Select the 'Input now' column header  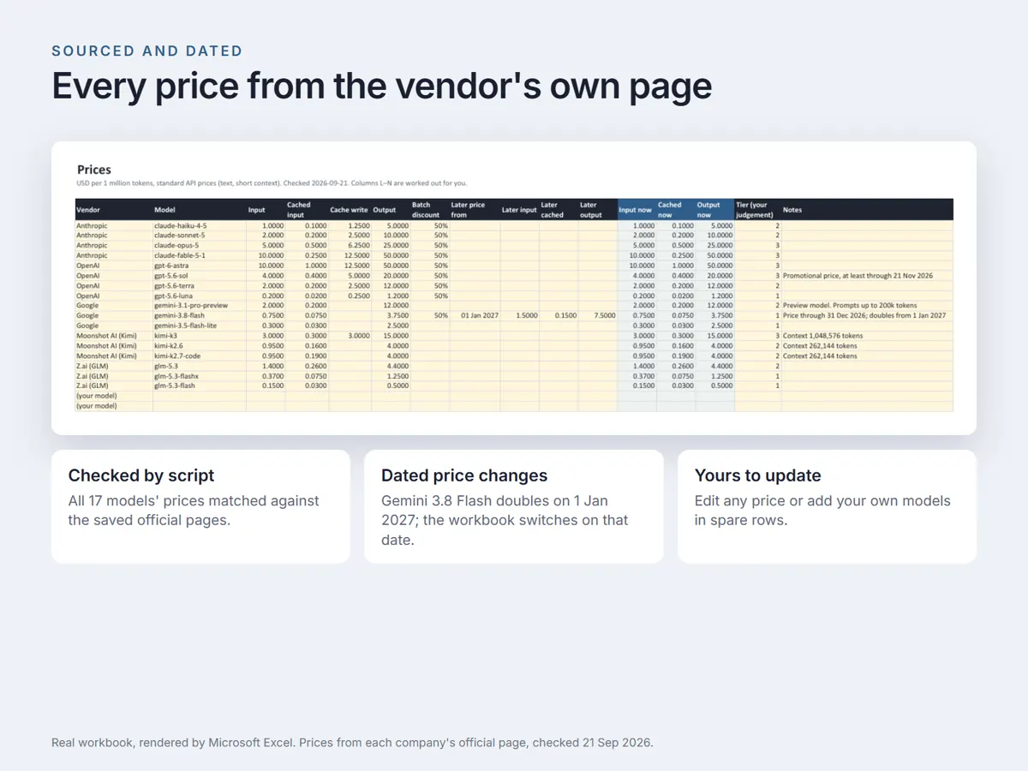(x=637, y=210)
